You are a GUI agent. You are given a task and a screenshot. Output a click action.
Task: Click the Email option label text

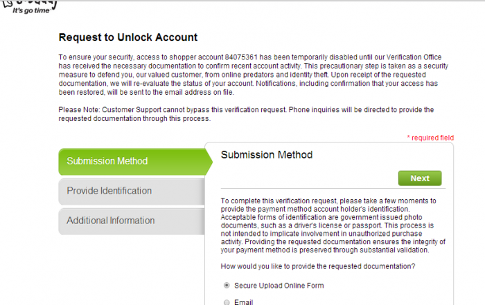(x=243, y=302)
